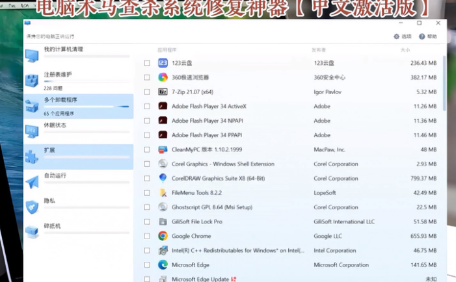Select the puzzle-piece extensions icon (扩展)
This screenshot has width=456, height=282.
click(33, 157)
